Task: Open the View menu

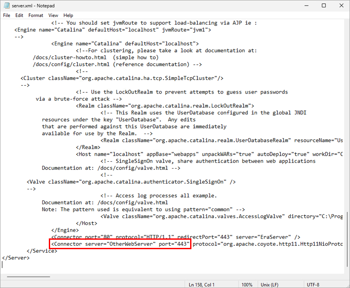Action: [54, 15]
